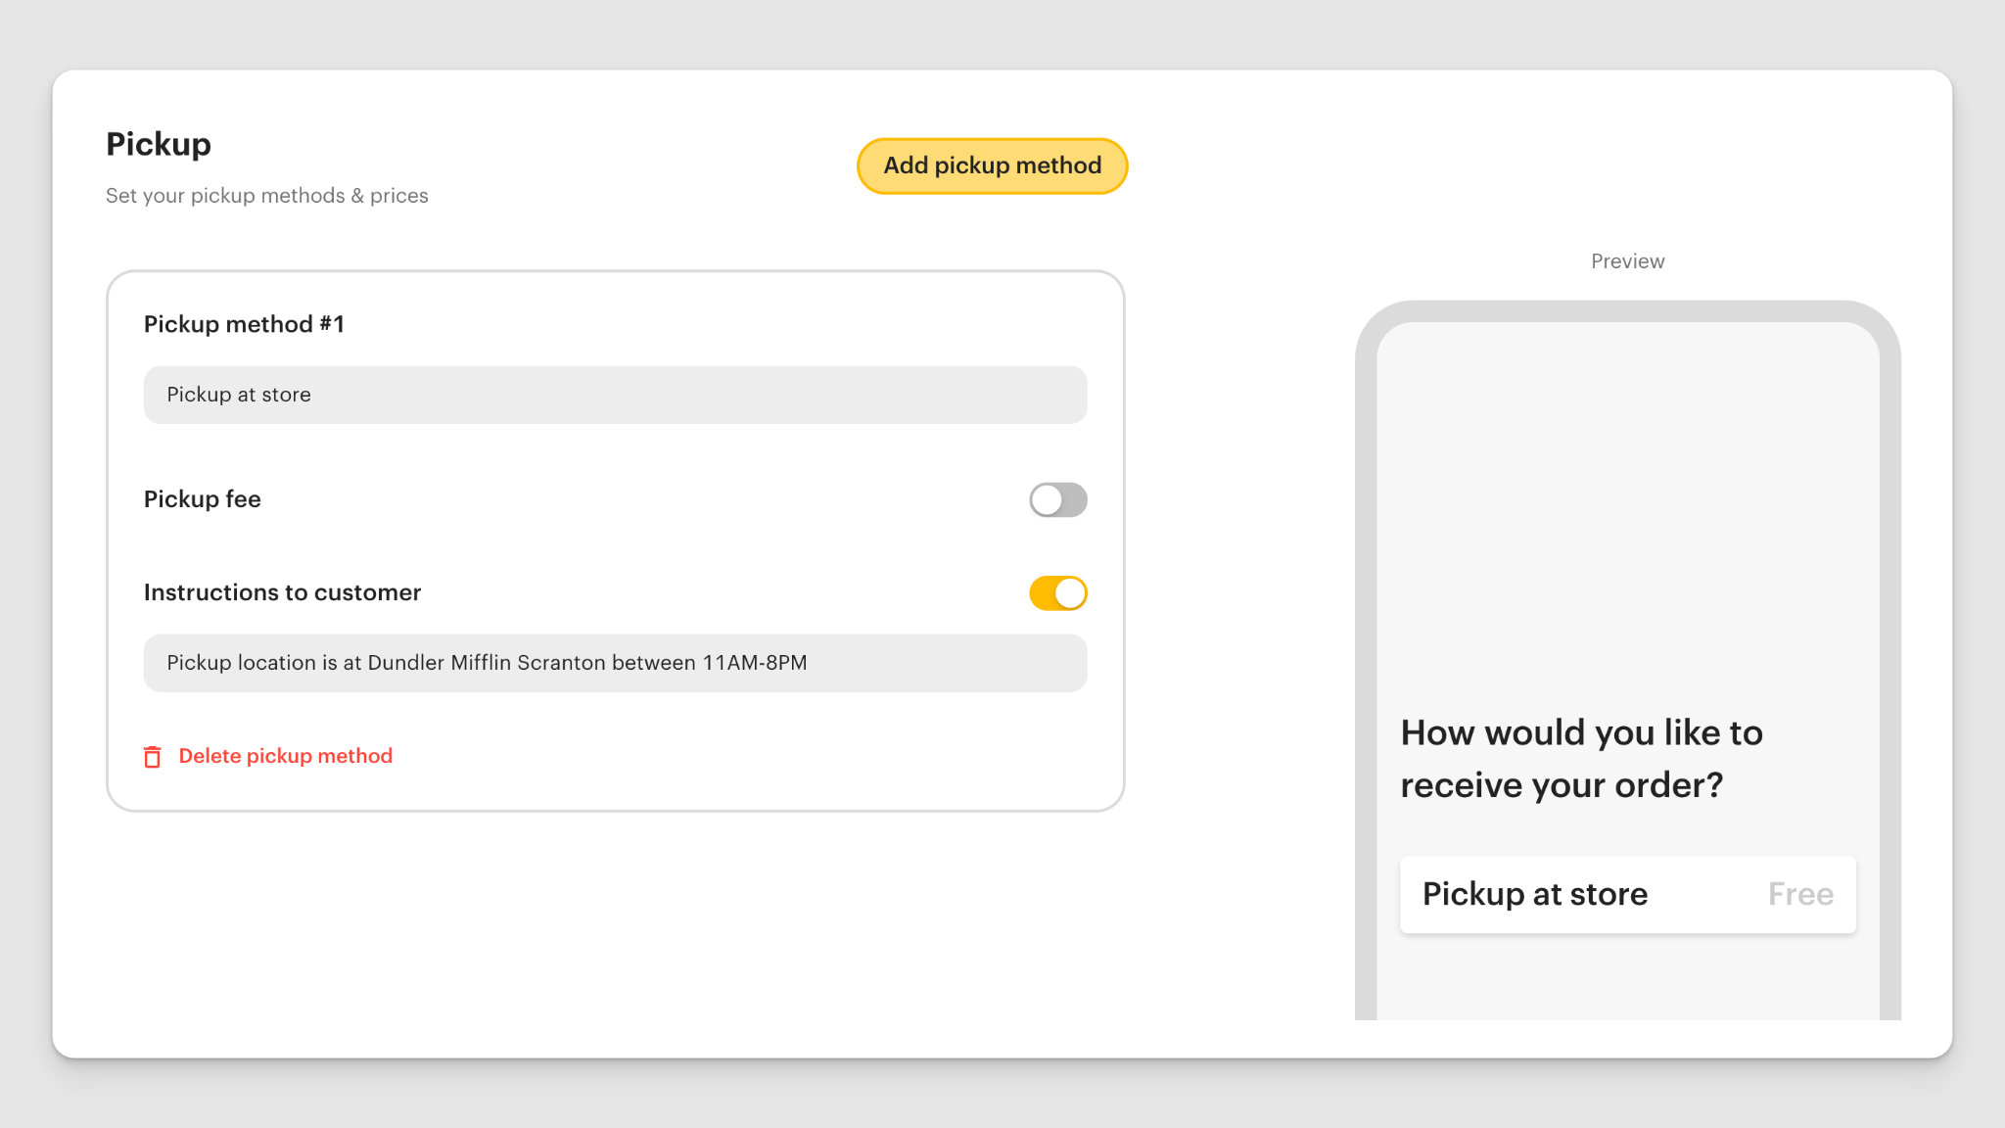Click the trash icon beside Delete pickup method
Screen dimensions: 2005x1128
point(152,756)
